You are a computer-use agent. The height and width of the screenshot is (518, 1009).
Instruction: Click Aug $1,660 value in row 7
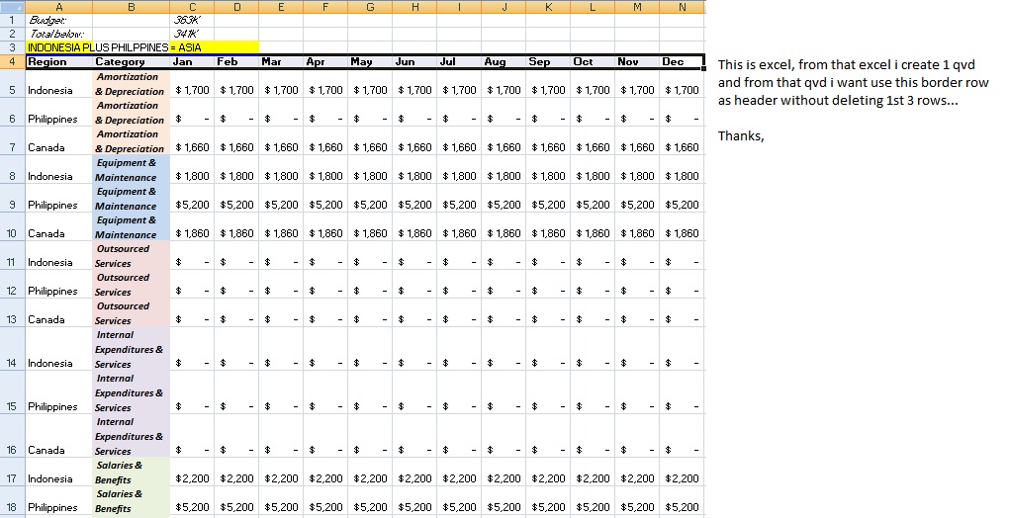click(504, 140)
